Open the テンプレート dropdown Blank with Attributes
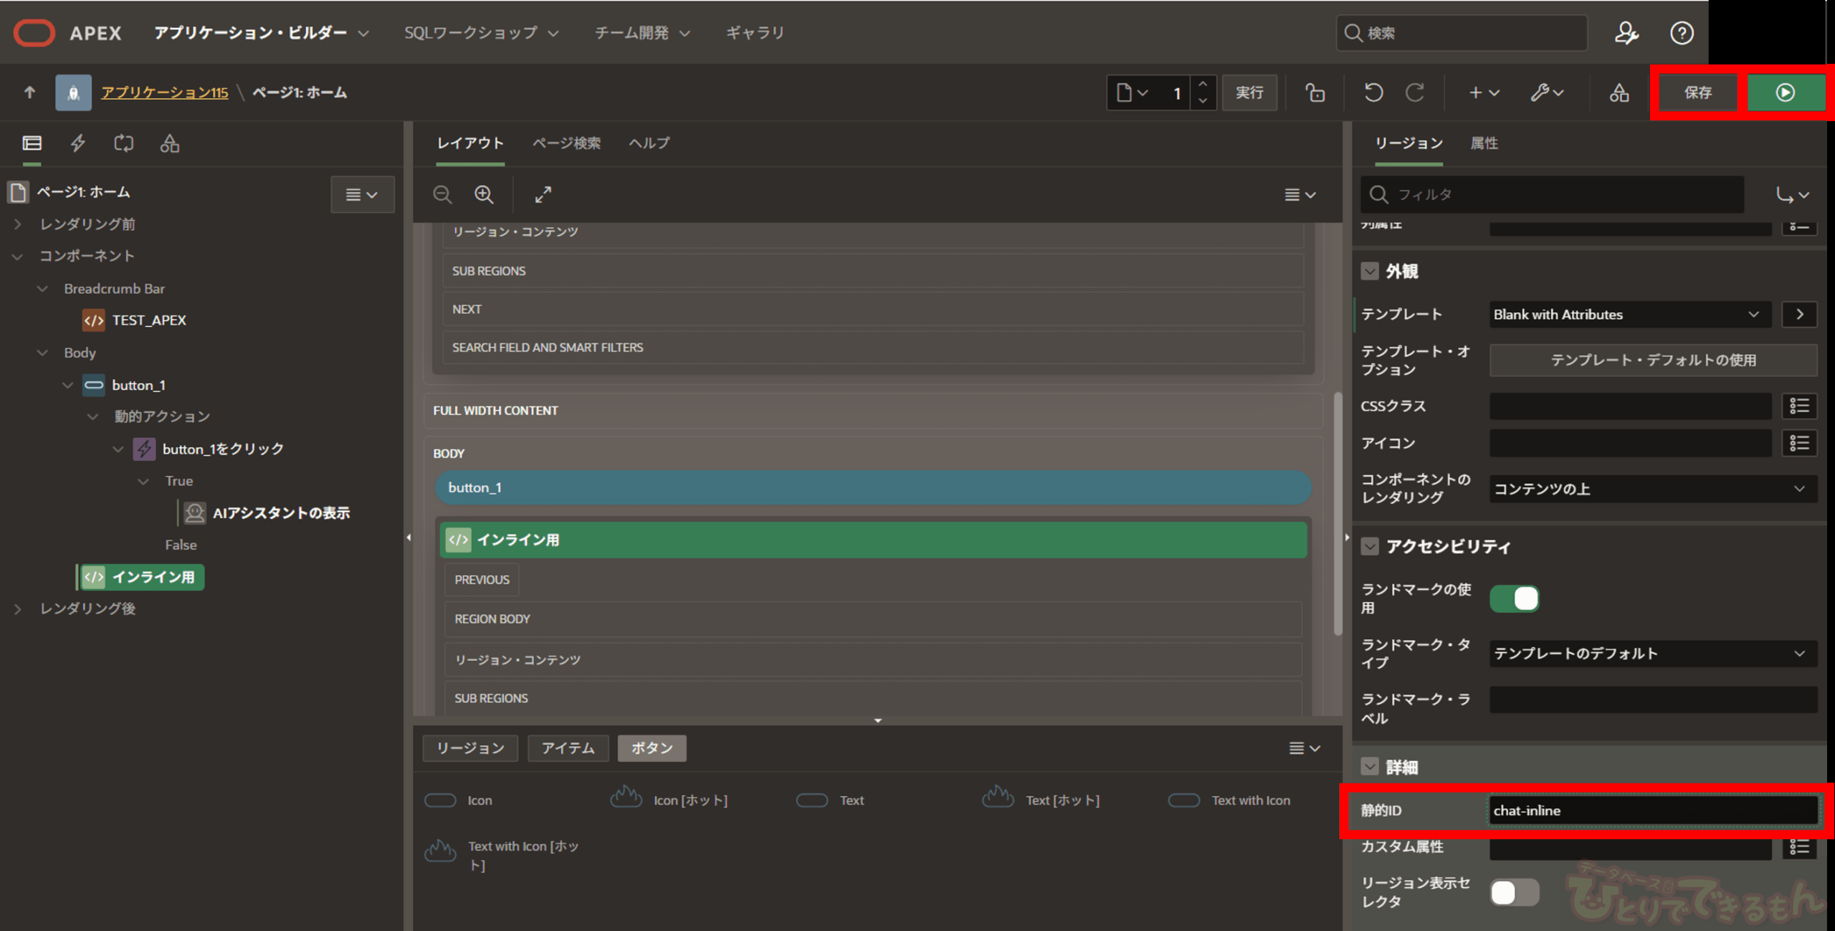1835x931 pixels. (x=1629, y=315)
